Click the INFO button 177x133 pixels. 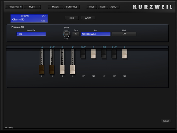[72, 18]
